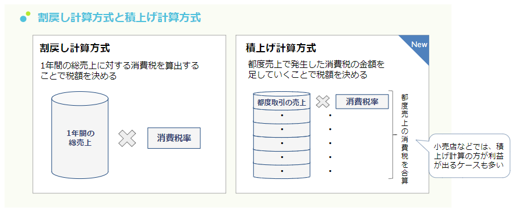Click the second layer of the stacked cylinder
This screenshot has width=516, height=212.
point(282,116)
